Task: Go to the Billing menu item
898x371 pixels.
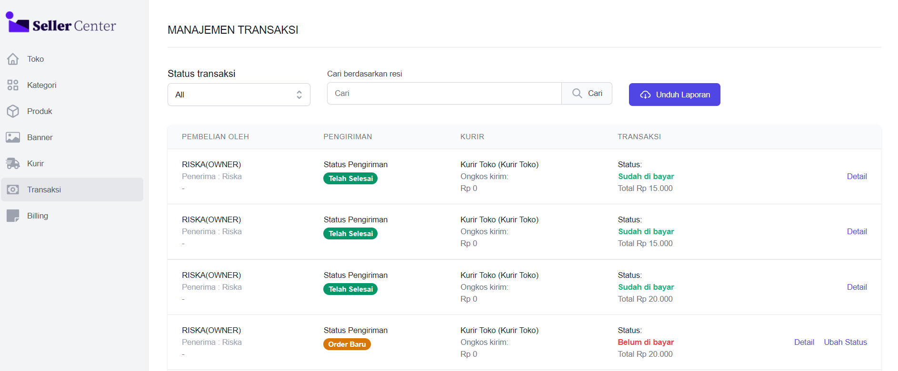Action: 38,216
